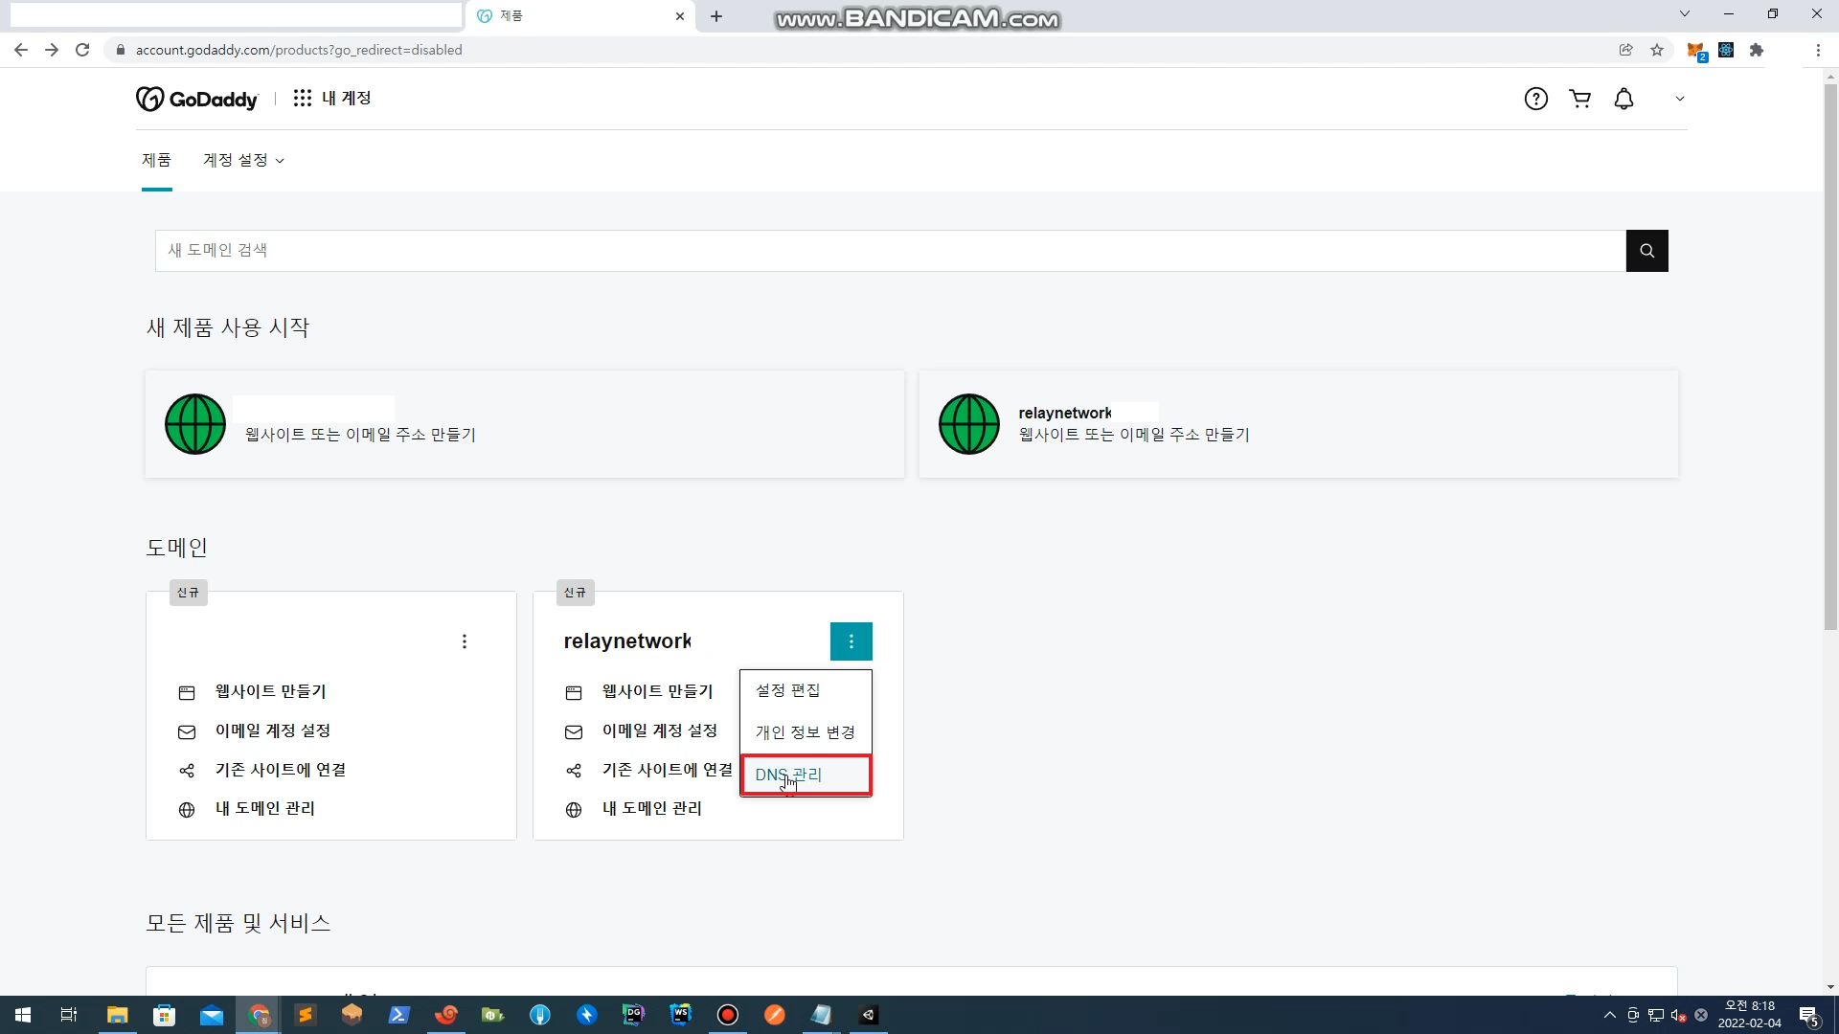Viewport: 1839px width, 1034px height.
Task: Open the Windows Start menu
Action: (x=23, y=1015)
